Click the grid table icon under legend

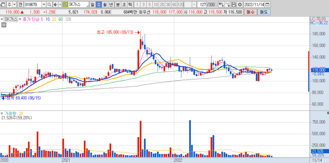4,25
